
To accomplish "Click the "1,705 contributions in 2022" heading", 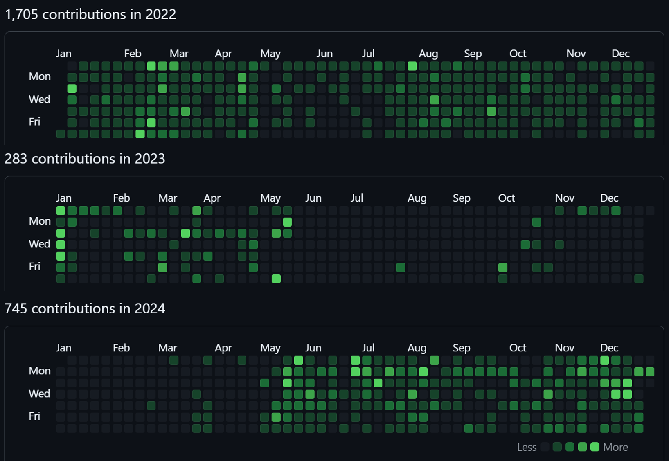I will pos(90,14).
